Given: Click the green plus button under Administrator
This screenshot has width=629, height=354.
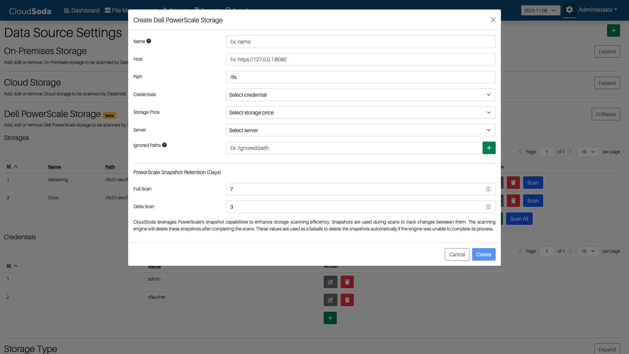Looking at the screenshot, I should point(613,30).
